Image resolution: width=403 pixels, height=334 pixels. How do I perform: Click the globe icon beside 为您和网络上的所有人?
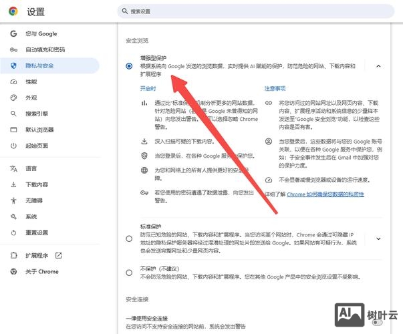[x=144, y=170]
